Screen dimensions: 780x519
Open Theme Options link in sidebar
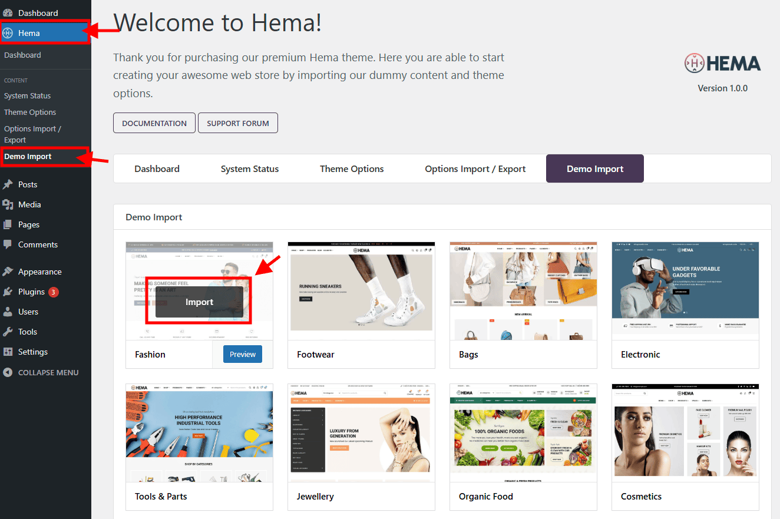(30, 112)
